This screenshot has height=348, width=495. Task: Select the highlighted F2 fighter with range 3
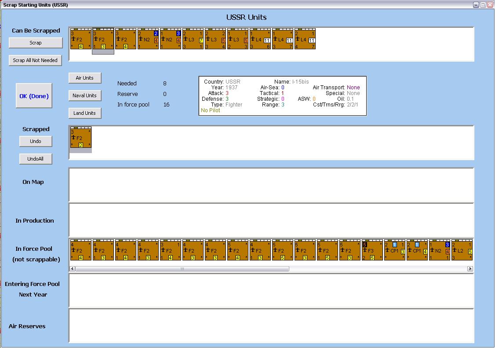[103, 39]
